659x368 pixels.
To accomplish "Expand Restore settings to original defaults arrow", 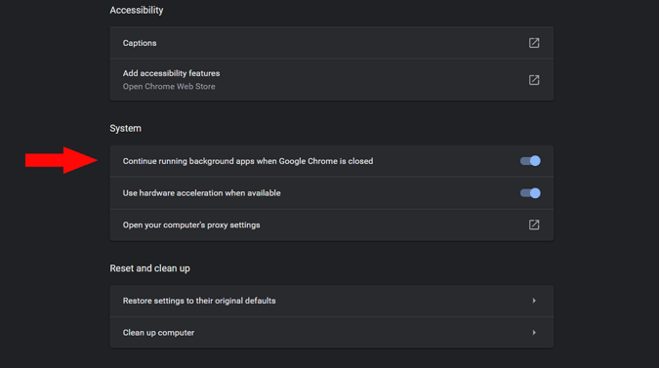I will [x=534, y=301].
